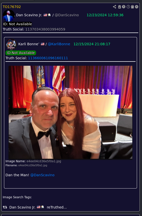Click the post number TO176702

pyautogui.click(x=12, y=7)
